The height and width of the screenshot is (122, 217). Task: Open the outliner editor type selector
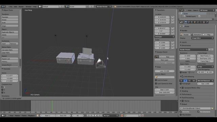click(181, 10)
